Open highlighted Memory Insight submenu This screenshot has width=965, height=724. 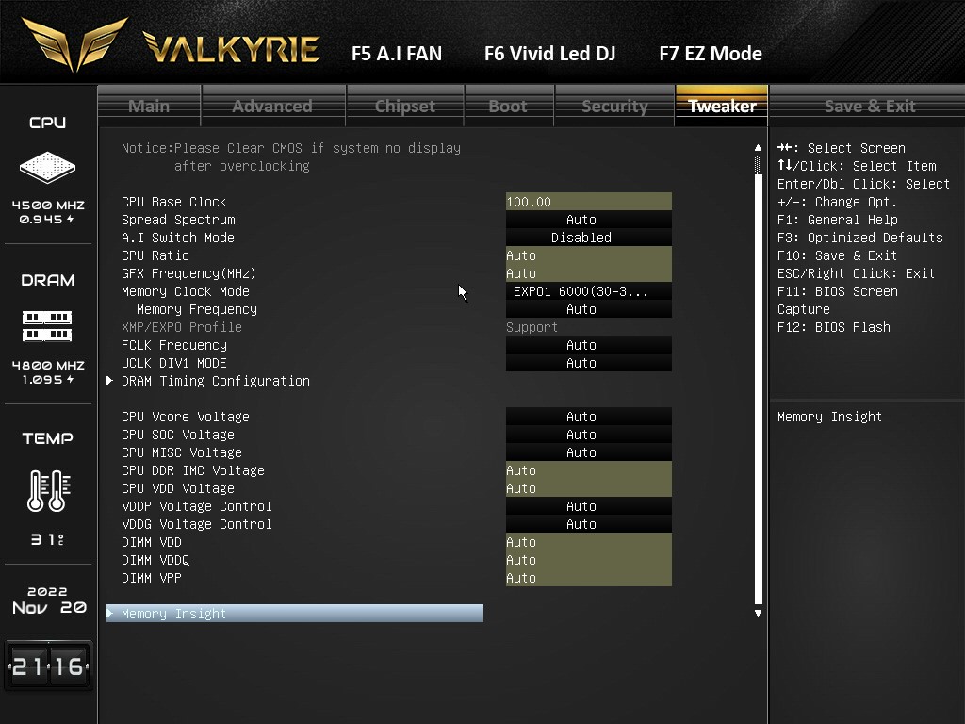point(295,613)
